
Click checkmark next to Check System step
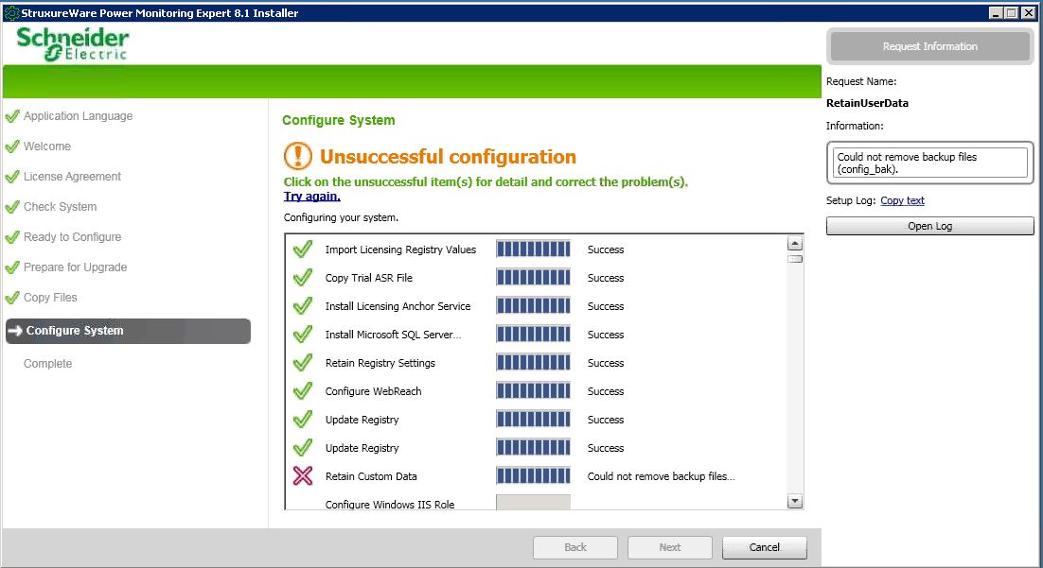tap(12, 207)
